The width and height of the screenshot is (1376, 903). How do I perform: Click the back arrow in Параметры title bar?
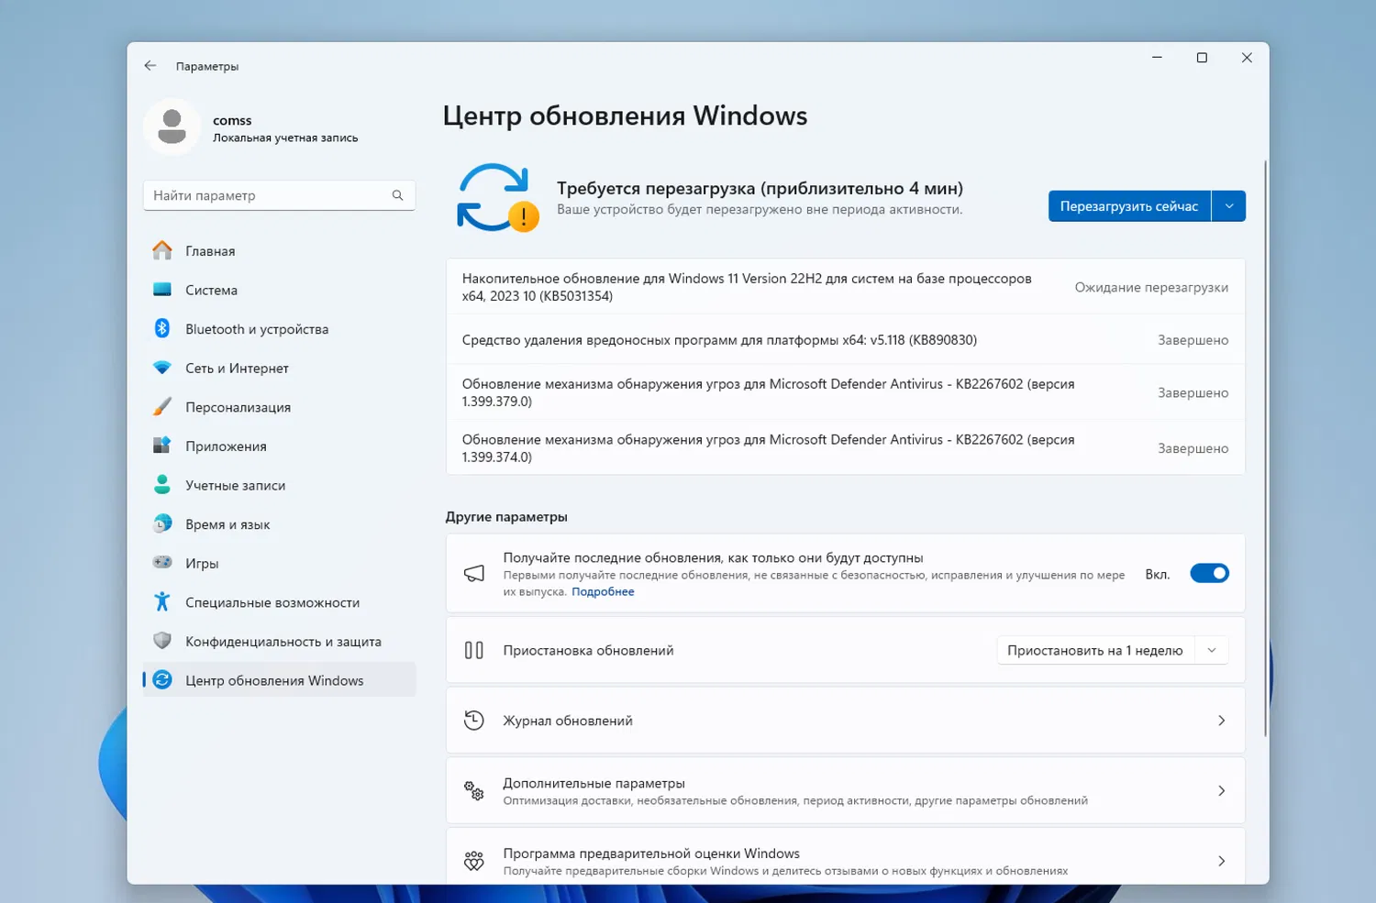(150, 66)
